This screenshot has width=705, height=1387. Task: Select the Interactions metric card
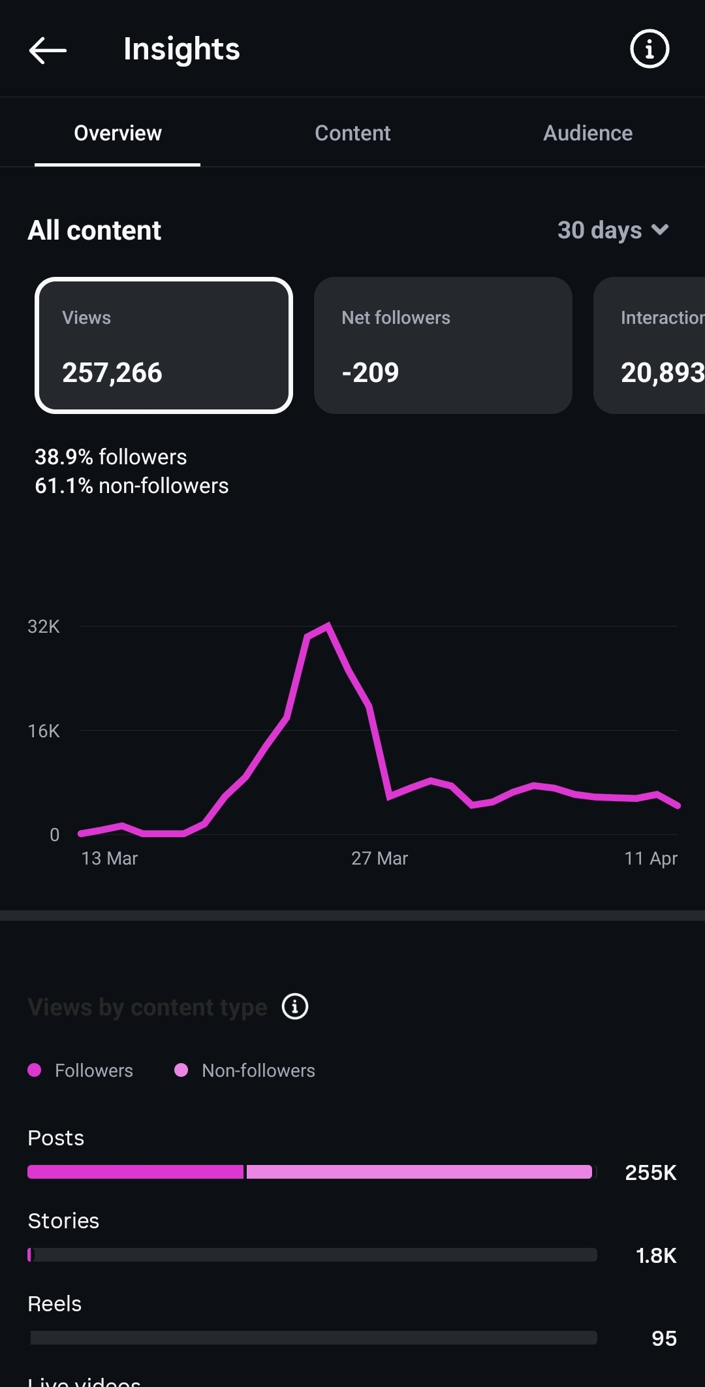pos(650,345)
